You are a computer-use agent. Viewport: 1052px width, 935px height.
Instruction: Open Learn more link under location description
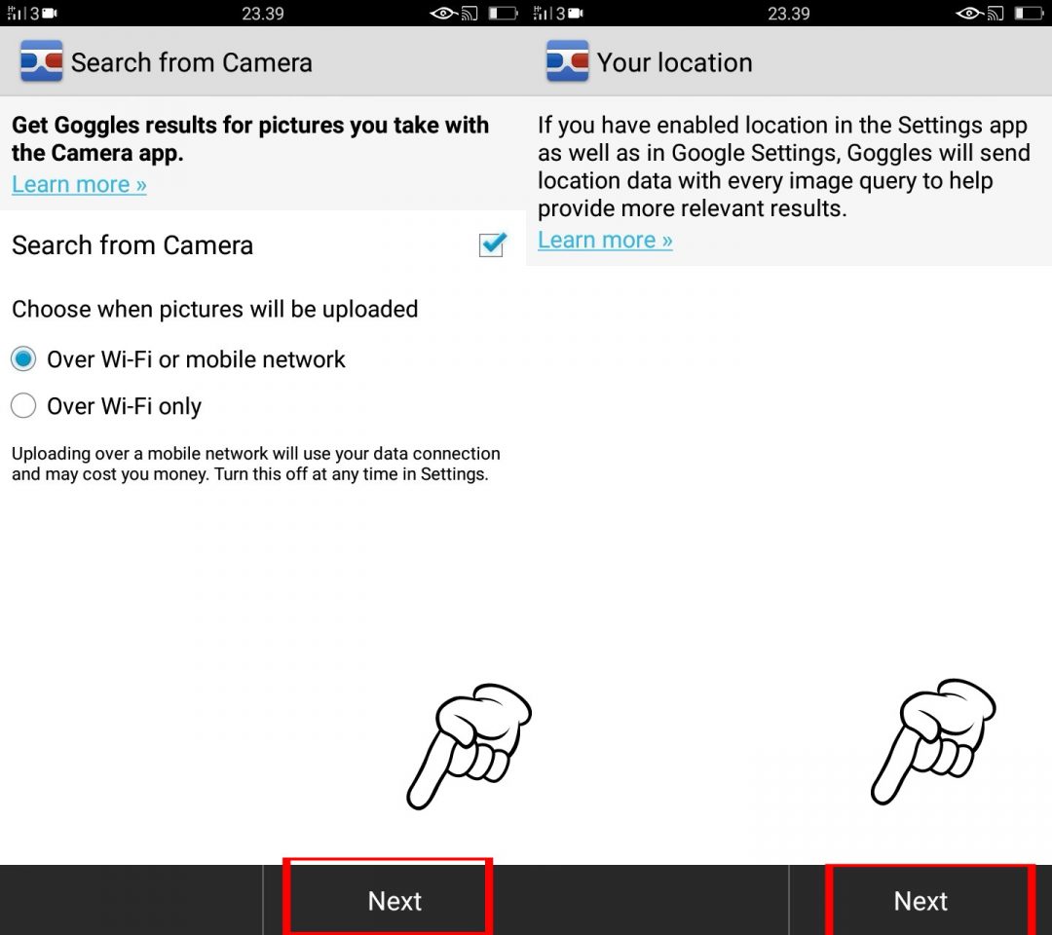[605, 241]
